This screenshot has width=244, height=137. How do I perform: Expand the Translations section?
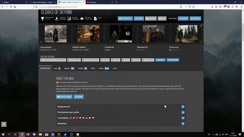(x=183, y=118)
